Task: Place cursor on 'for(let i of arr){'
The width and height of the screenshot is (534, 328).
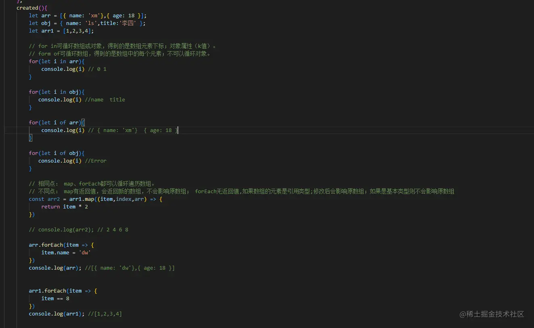Action: coord(57,122)
